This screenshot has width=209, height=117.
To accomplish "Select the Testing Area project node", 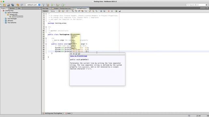I will 9,11.
